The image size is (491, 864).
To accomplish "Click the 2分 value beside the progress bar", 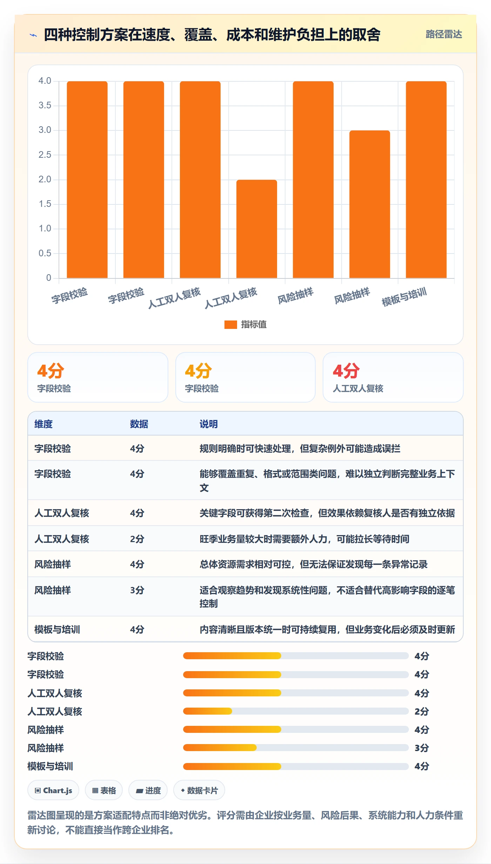I will click(422, 711).
